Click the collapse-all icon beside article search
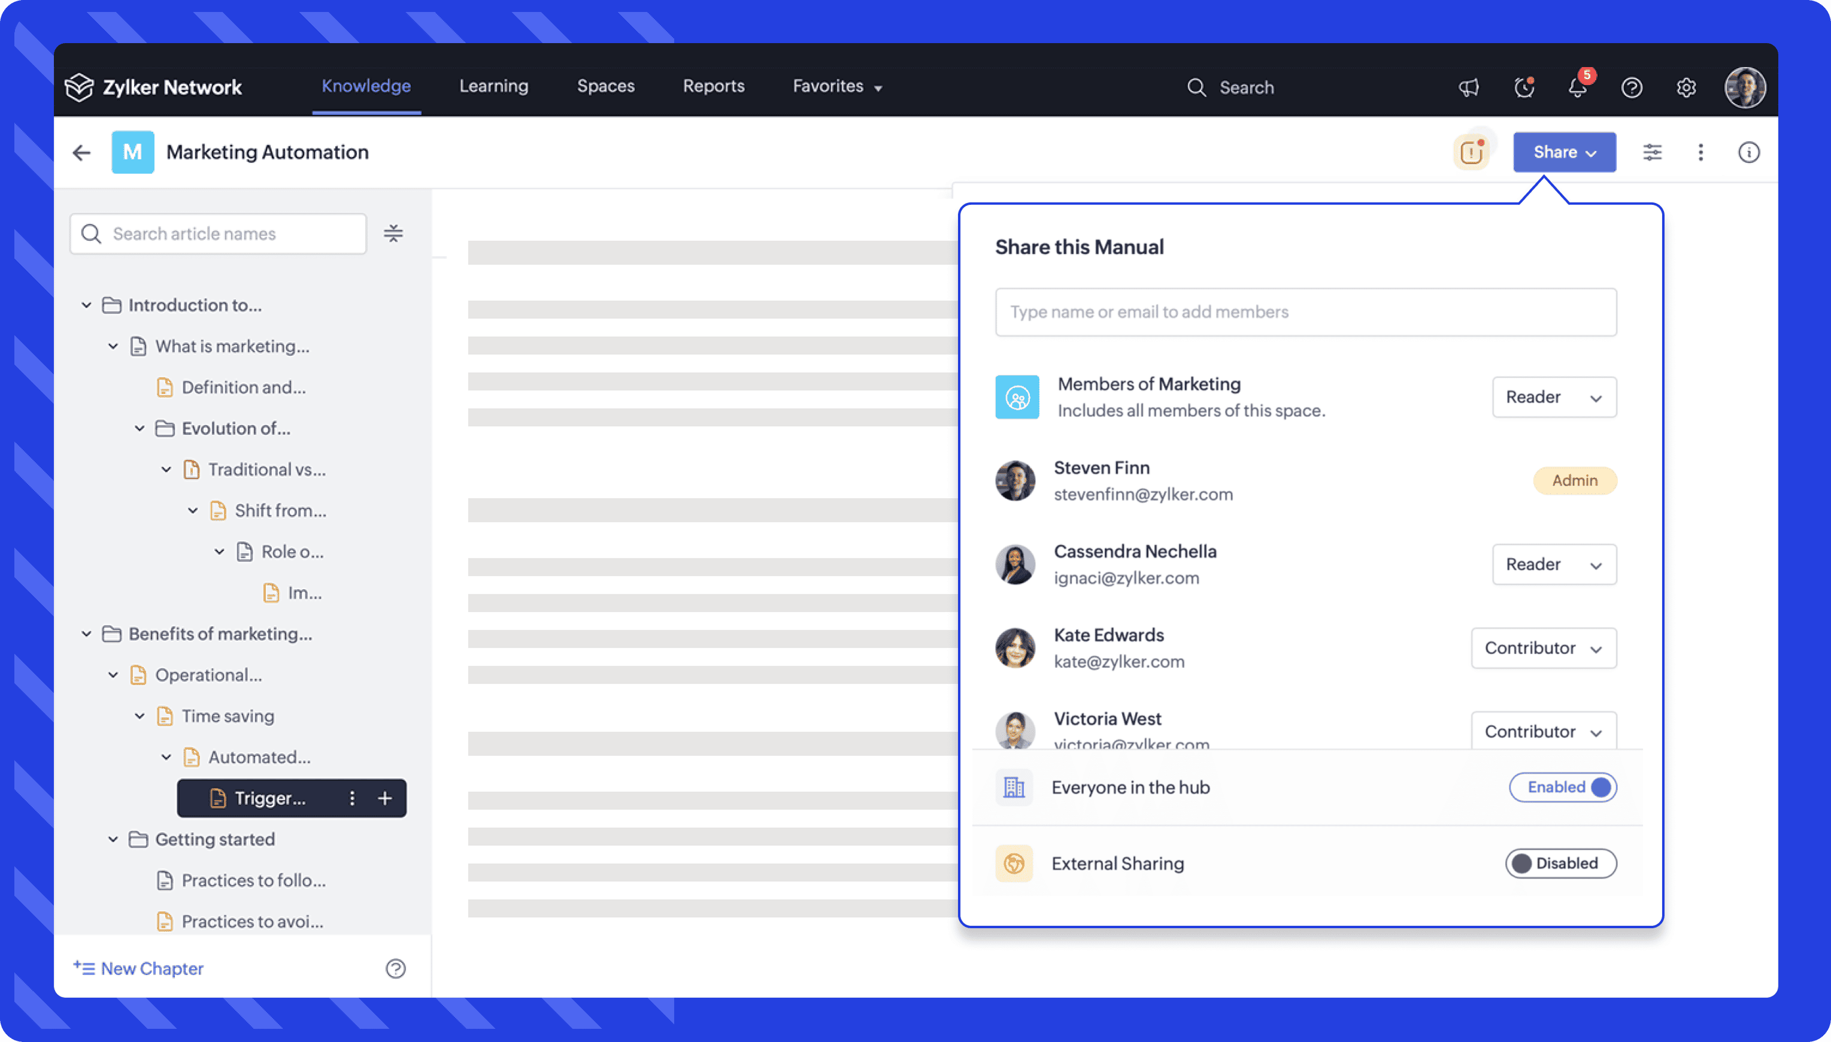The width and height of the screenshot is (1831, 1042). (393, 234)
